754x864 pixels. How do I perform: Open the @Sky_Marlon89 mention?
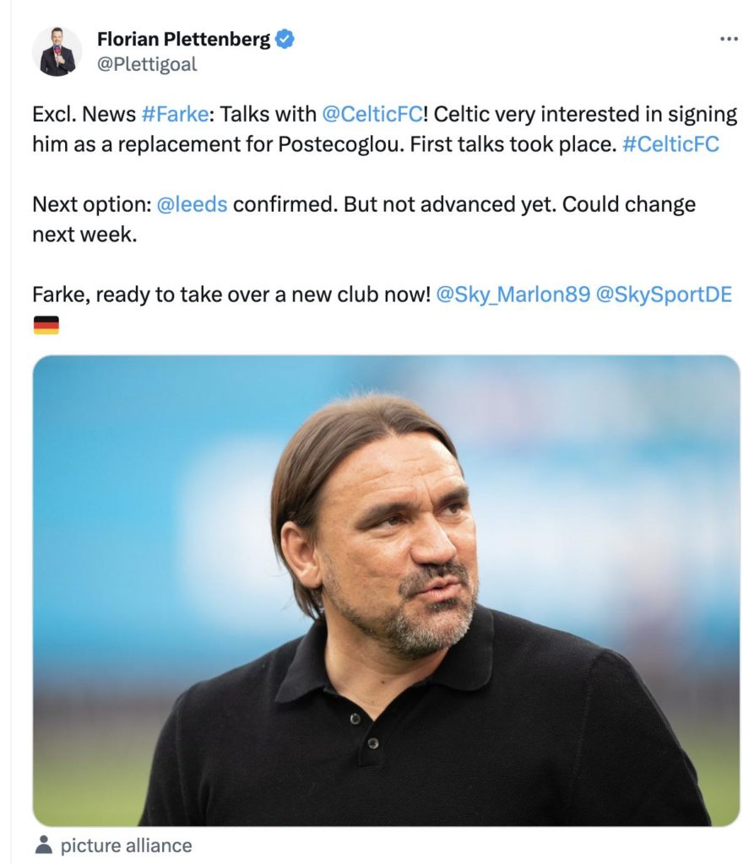pyautogui.click(x=513, y=294)
